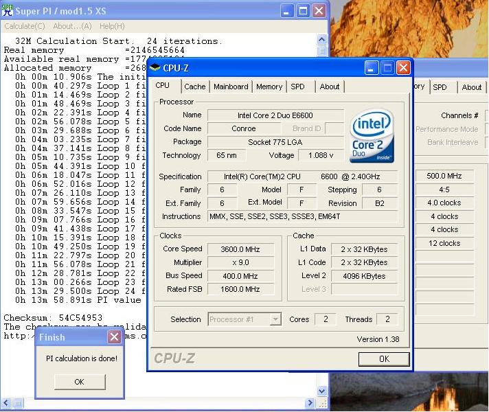Click the 4:5 ratio value in background window
This screenshot has width=489, height=412.
tap(444, 190)
